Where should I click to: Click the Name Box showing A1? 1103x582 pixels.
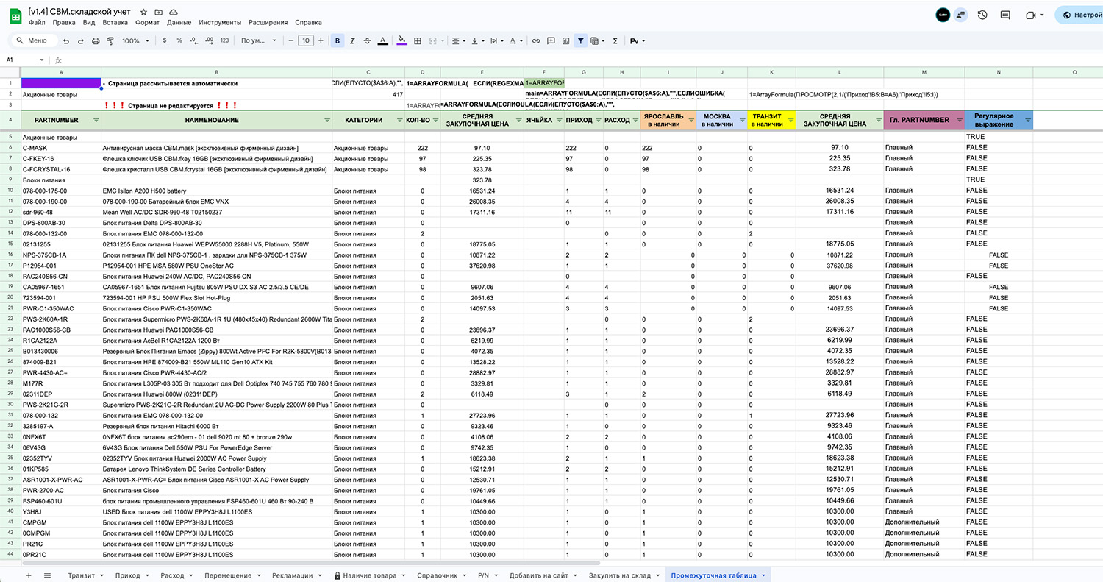[x=22, y=60]
